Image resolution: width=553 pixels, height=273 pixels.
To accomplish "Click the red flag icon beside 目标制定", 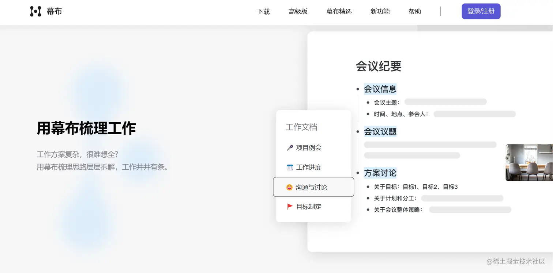I will click(x=290, y=207).
